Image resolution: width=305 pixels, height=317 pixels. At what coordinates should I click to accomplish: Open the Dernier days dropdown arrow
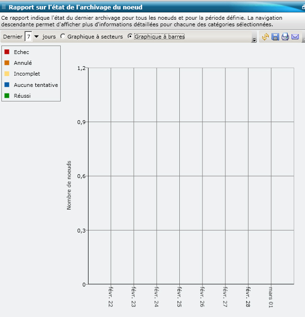pyautogui.click(x=37, y=37)
